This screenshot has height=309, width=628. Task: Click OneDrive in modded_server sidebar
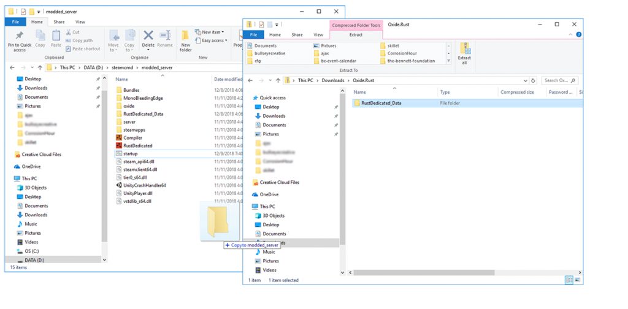[27, 167]
